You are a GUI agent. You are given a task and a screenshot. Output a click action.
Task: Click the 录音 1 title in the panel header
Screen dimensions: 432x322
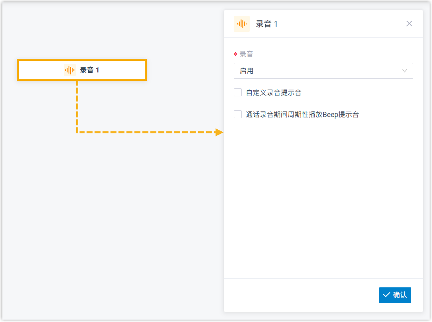(266, 24)
